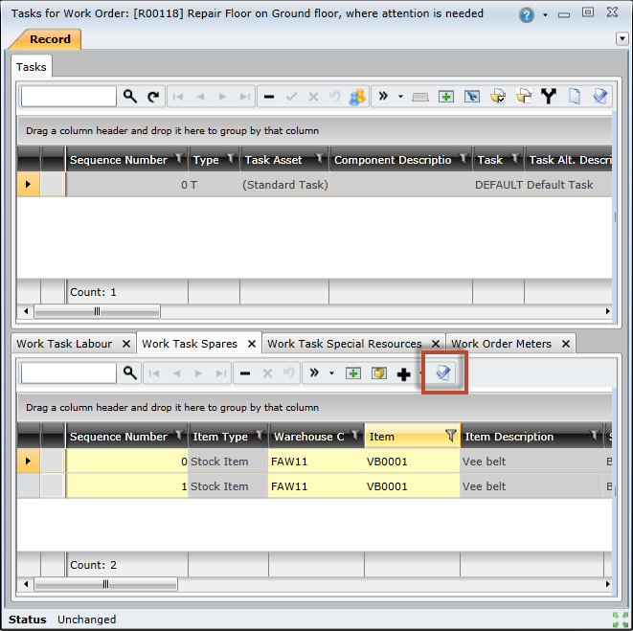
Task: Click the search magnifier in the spares toolbar
Action: 129,373
